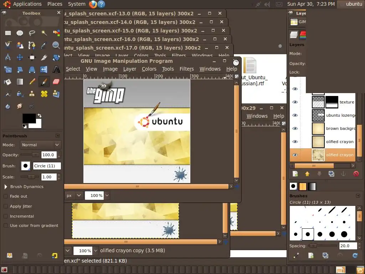Click the foreground black color swatch
Viewport: 365px width, 274px height.
29,118
